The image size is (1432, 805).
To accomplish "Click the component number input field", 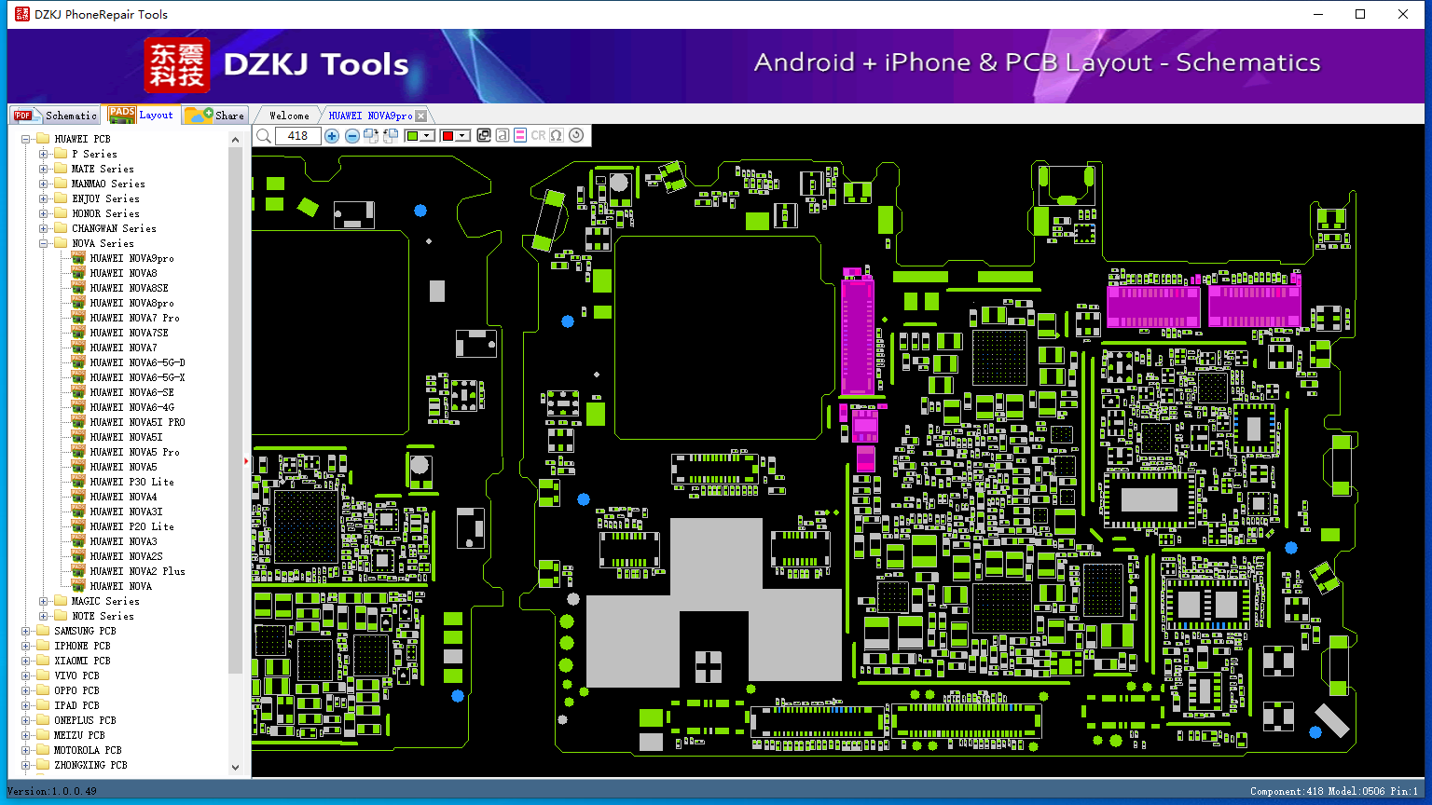I will (297, 136).
